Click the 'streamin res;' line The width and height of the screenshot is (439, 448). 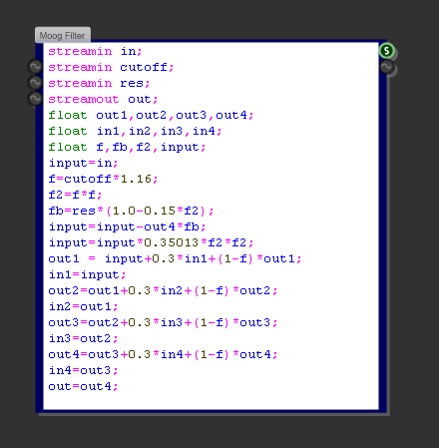(x=99, y=83)
